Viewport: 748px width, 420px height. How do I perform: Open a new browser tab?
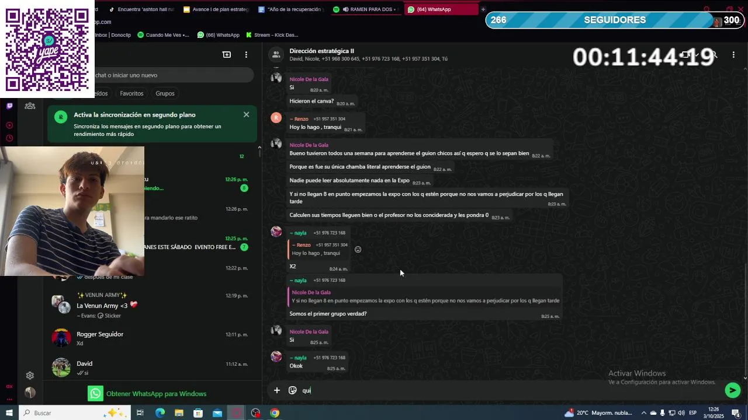(x=483, y=9)
